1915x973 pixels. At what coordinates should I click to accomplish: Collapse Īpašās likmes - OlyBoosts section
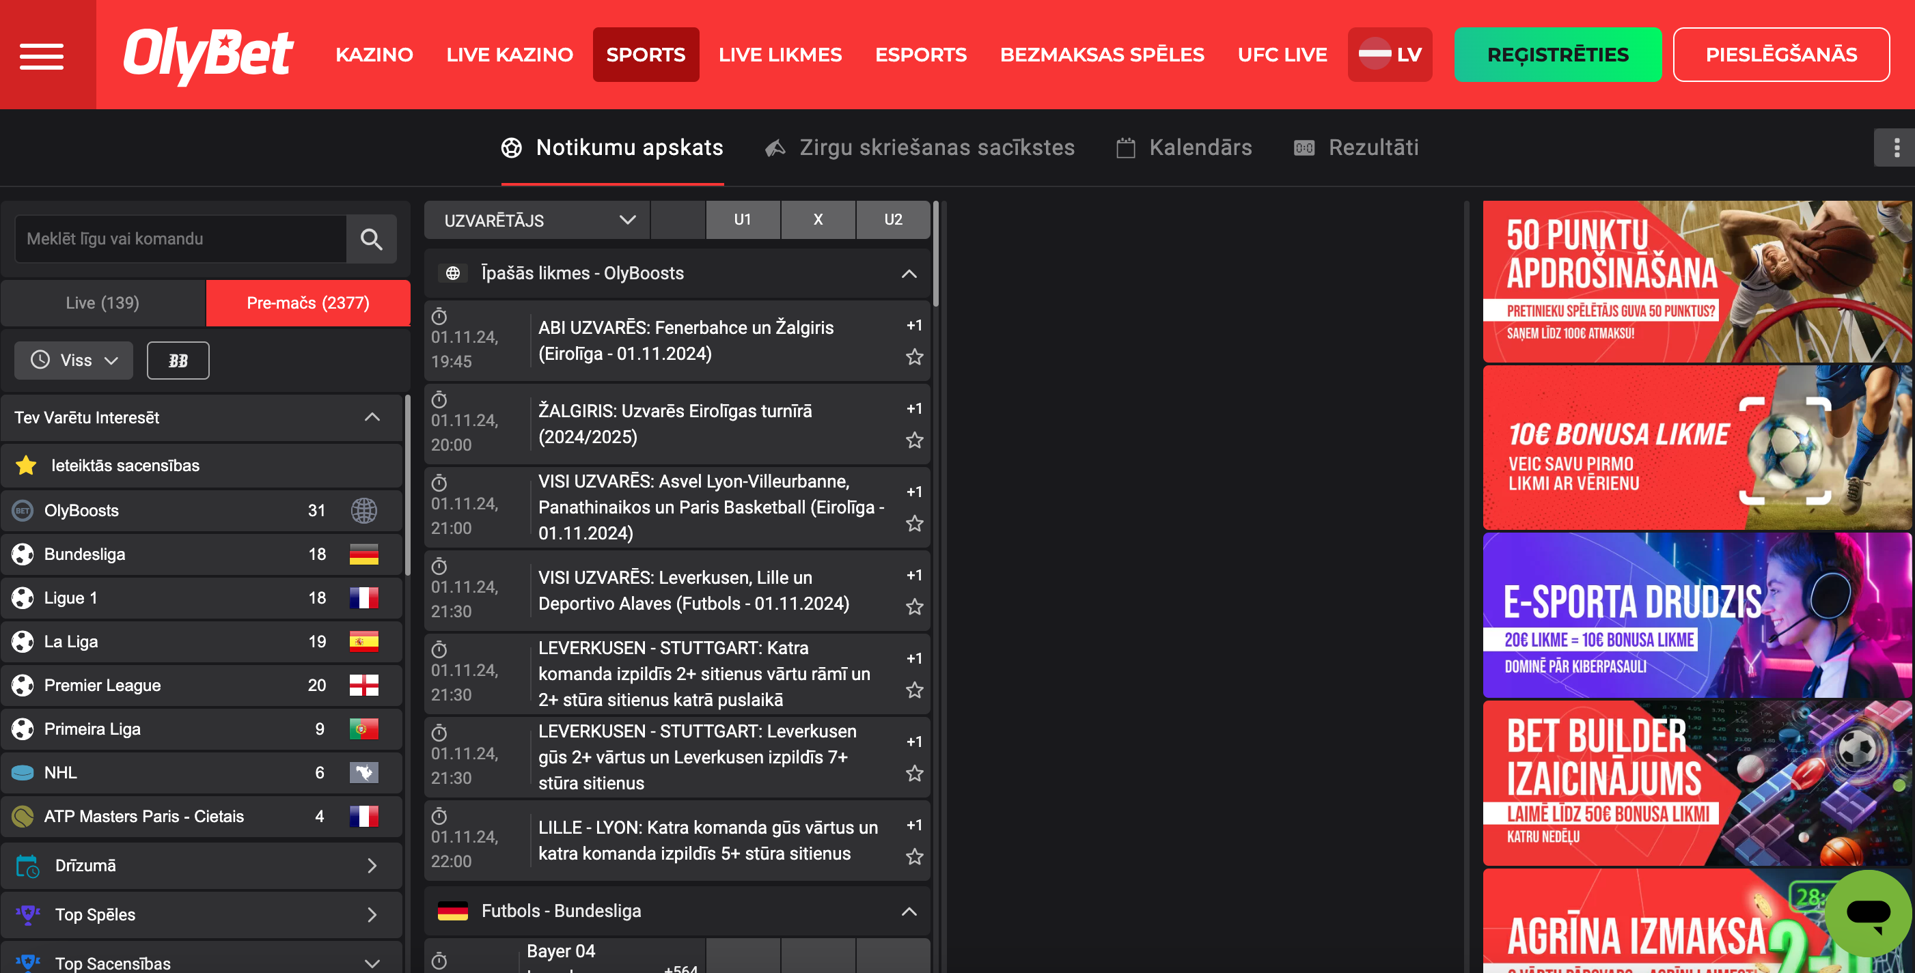click(909, 273)
